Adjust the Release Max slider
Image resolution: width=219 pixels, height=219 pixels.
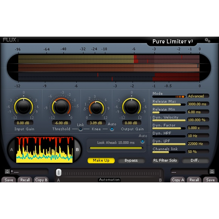[x=169, y=105]
